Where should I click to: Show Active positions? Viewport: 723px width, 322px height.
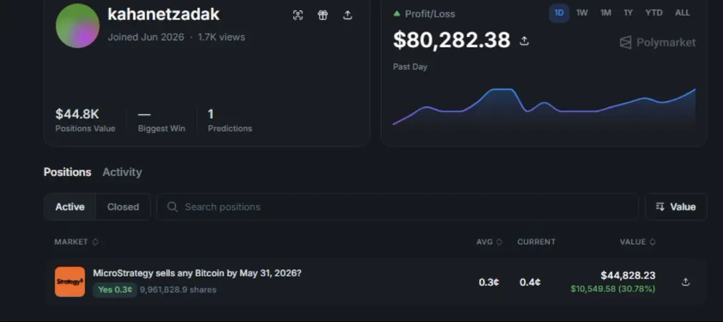(x=70, y=207)
